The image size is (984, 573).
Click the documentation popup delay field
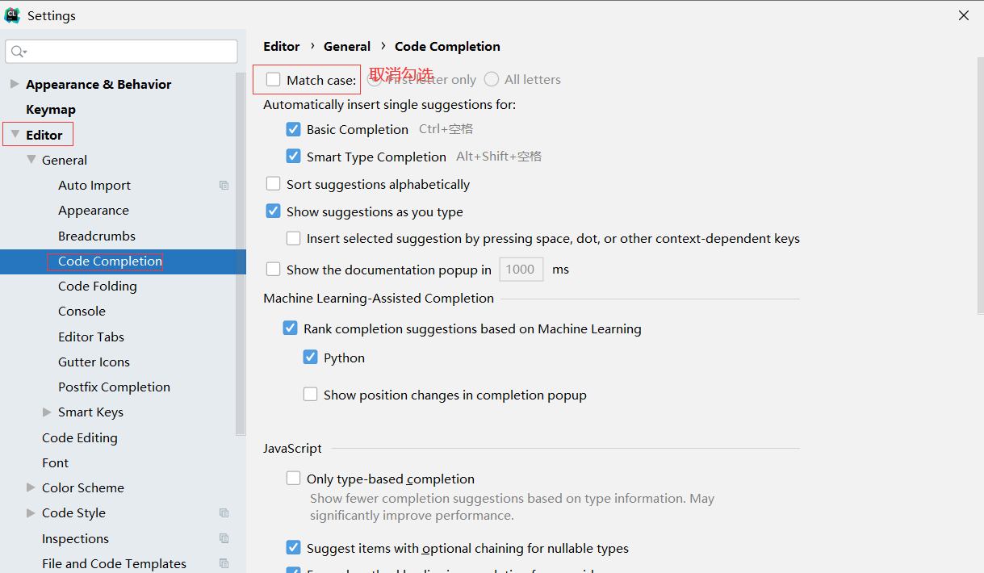(x=521, y=270)
